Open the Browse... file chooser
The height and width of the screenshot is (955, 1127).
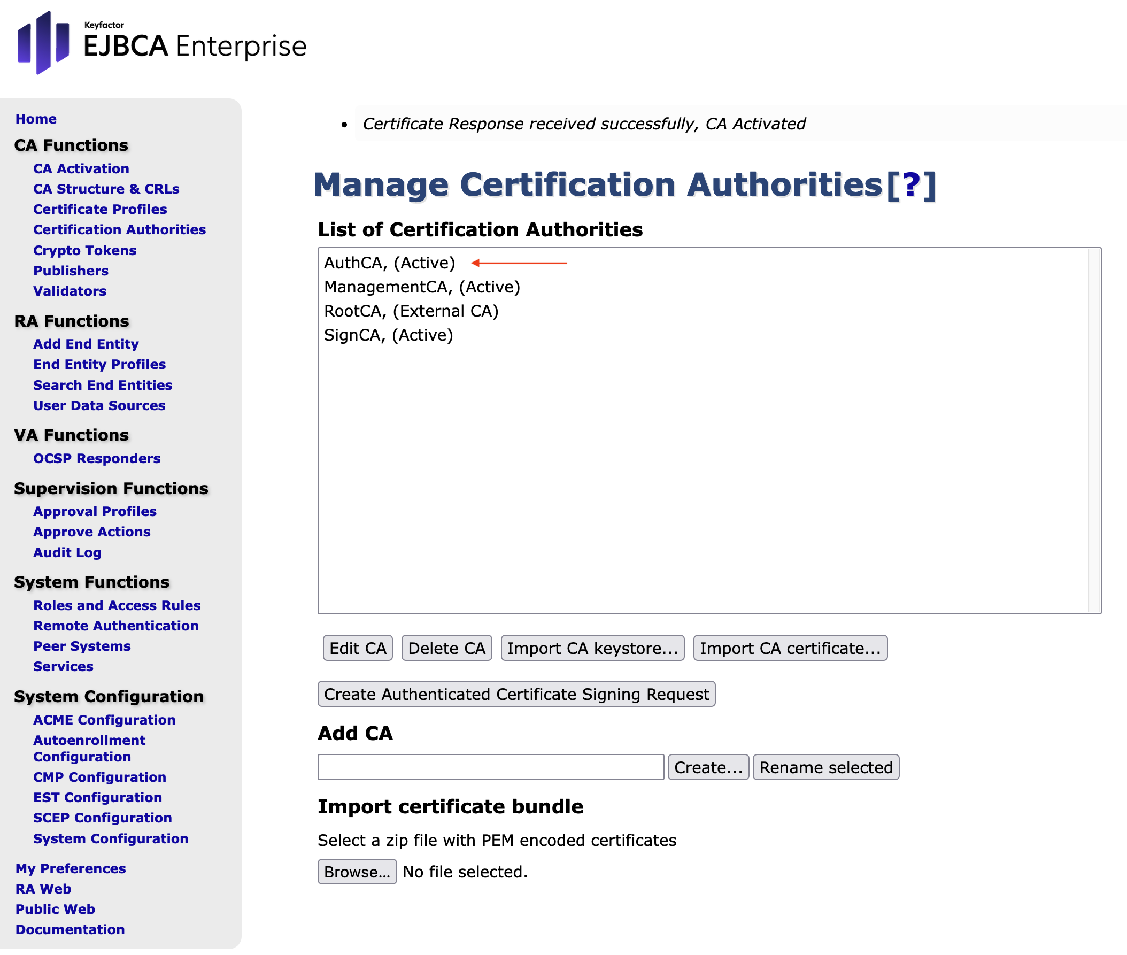[357, 872]
